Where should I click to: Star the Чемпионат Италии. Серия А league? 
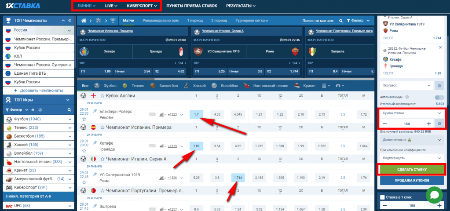102,159
